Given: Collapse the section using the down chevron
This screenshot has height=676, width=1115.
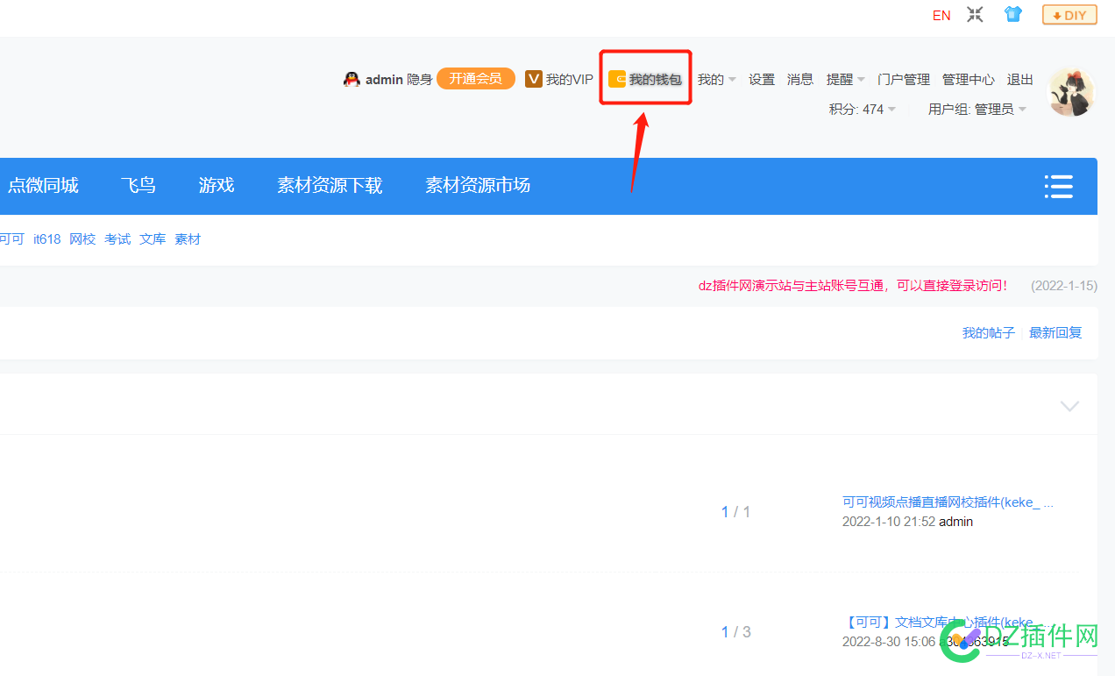Looking at the screenshot, I should tap(1069, 406).
